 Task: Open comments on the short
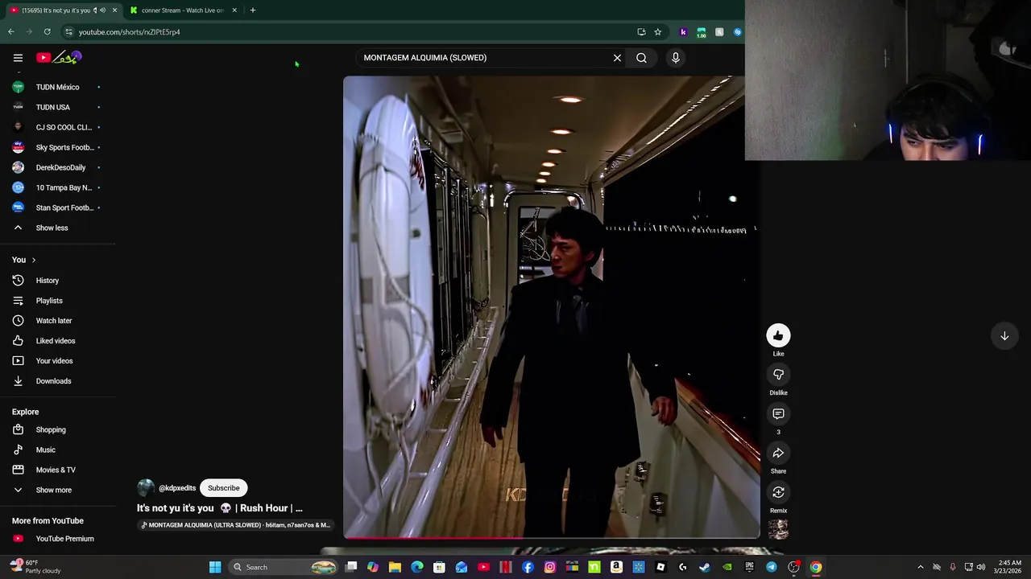(x=778, y=414)
